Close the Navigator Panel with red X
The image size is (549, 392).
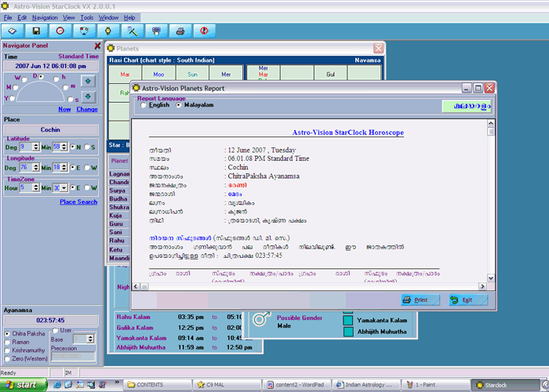click(x=97, y=45)
